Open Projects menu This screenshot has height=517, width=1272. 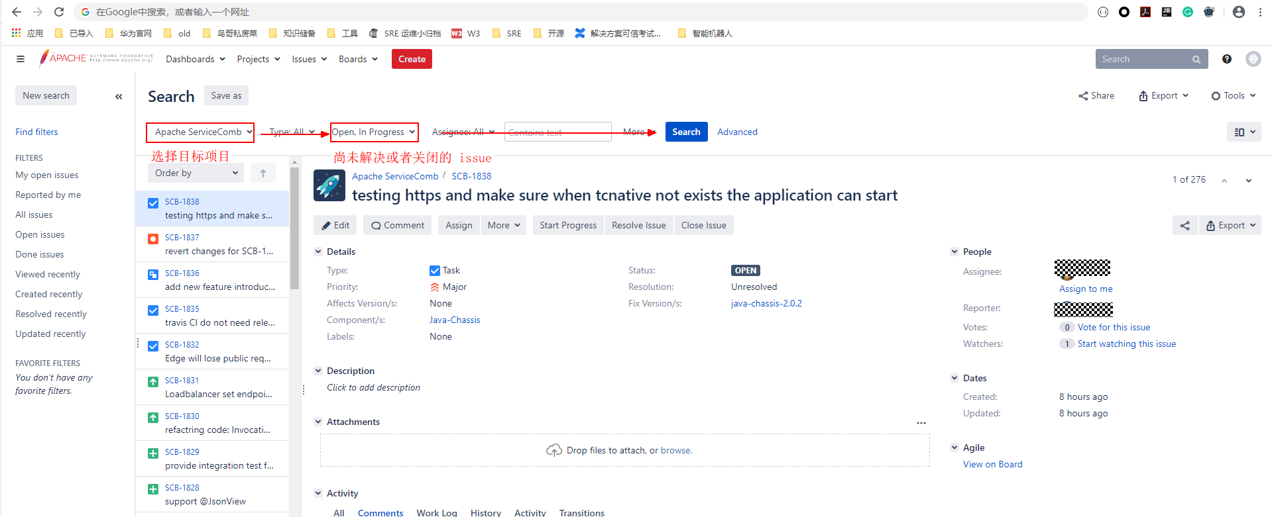[x=259, y=59]
